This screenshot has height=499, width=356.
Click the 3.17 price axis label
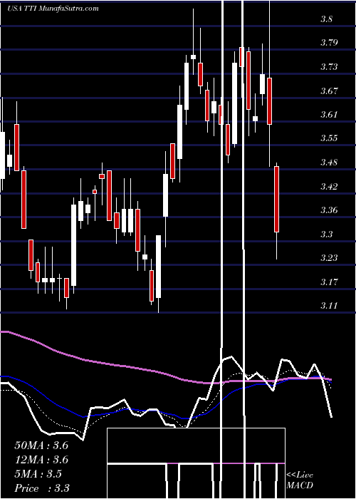coord(329,282)
